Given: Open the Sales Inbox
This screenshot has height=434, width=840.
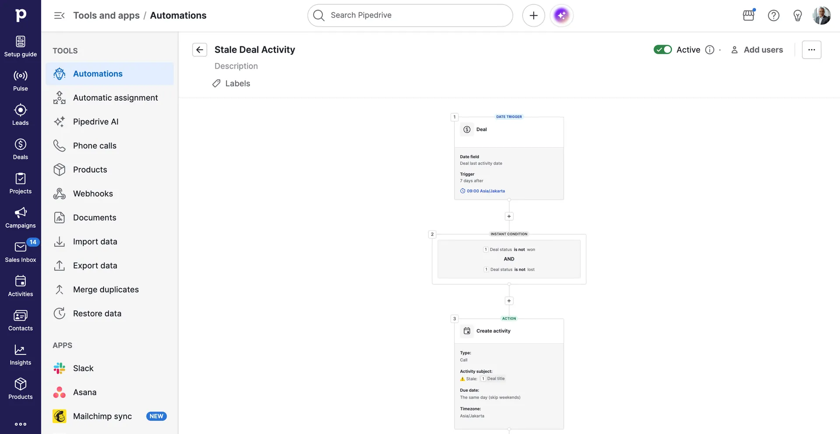Looking at the screenshot, I should tap(20, 250).
